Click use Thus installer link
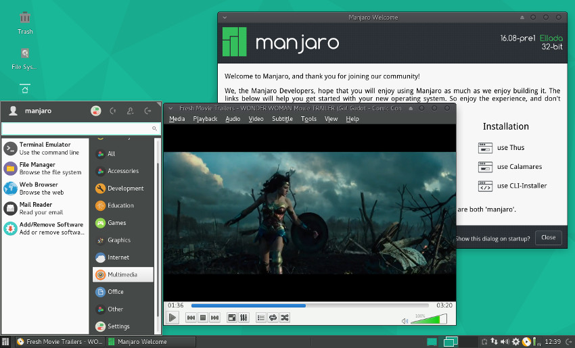 tap(511, 147)
